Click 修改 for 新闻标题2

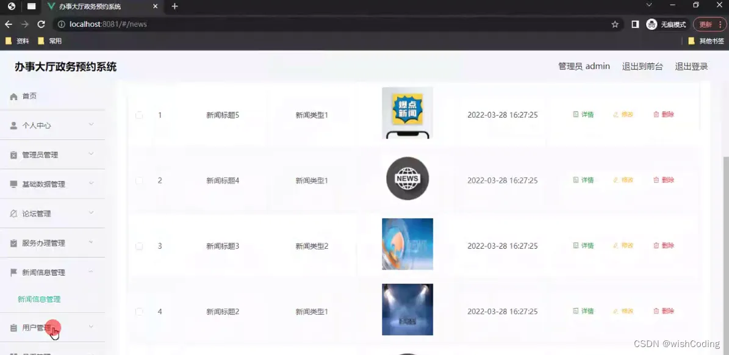point(623,311)
